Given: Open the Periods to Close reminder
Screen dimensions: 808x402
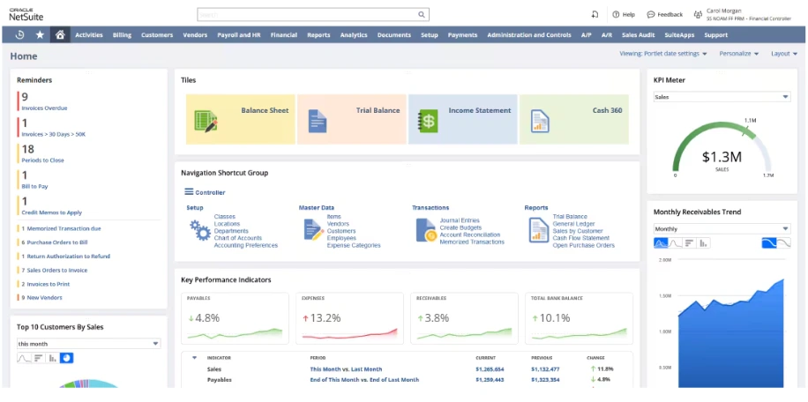Looking at the screenshot, I should click(x=42, y=160).
